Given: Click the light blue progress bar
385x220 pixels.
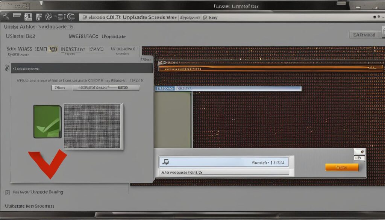Looking at the screenshot, I should coord(228,89).
